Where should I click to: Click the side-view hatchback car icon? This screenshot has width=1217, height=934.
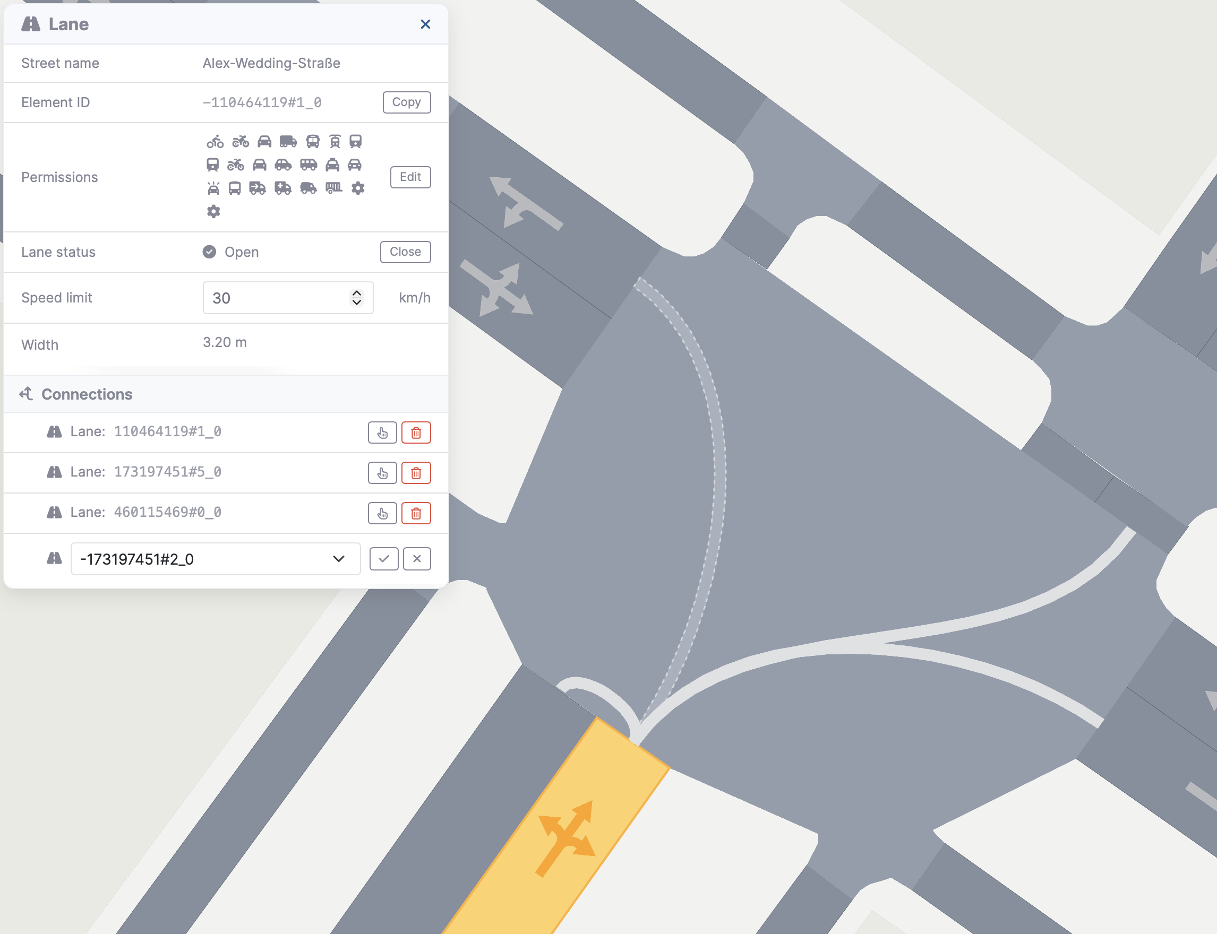point(283,165)
